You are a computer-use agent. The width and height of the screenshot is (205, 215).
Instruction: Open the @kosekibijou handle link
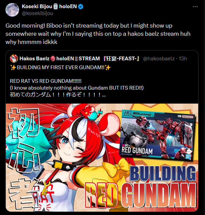coord(38,13)
